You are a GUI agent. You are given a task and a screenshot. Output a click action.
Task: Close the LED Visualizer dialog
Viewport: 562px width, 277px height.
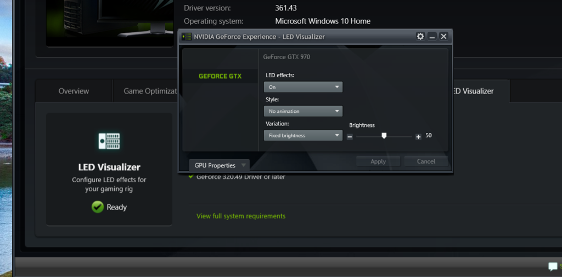click(443, 36)
